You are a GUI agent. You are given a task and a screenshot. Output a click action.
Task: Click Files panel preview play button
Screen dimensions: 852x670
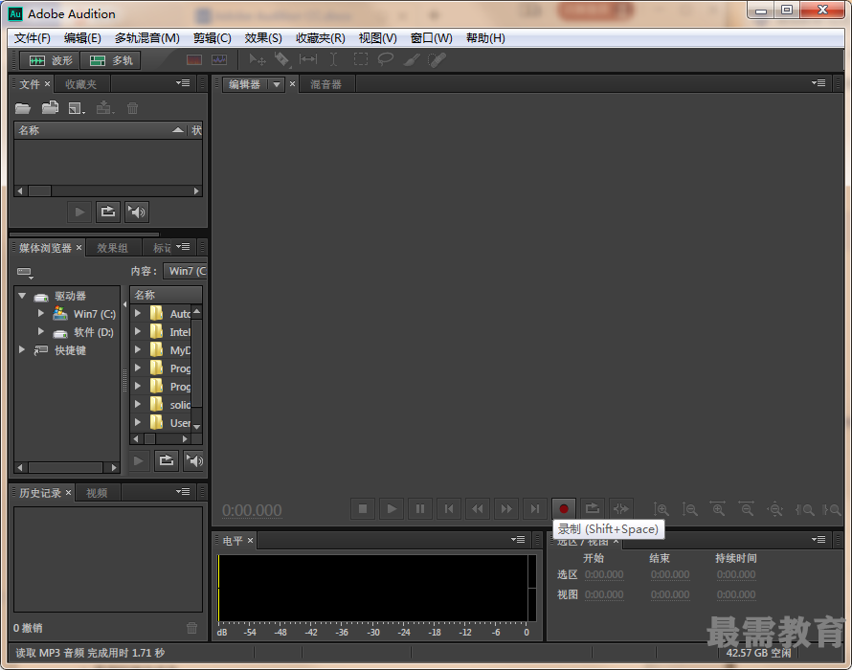coord(79,212)
